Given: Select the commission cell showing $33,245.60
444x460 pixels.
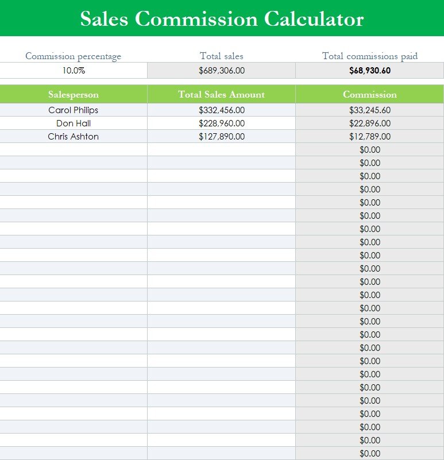Looking at the screenshot, I should point(370,110).
